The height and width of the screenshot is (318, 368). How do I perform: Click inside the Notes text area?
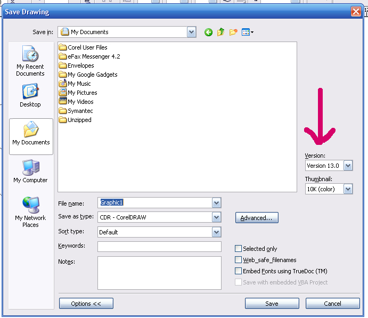tap(159, 273)
